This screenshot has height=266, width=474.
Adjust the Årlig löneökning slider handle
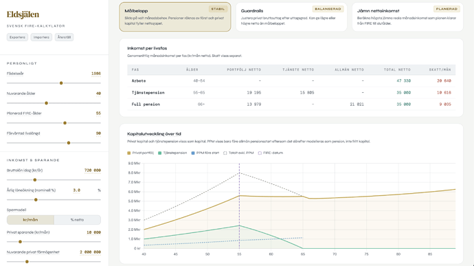pyautogui.click(x=36, y=200)
